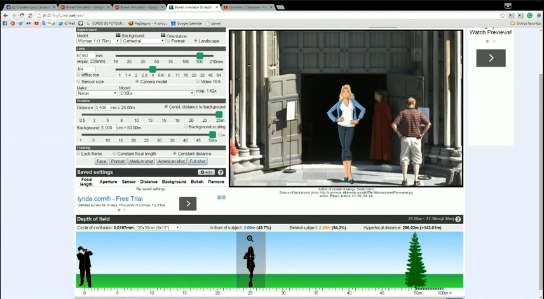
Task: Open the Outros favoritos bookmarks folder
Action: point(526,23)
